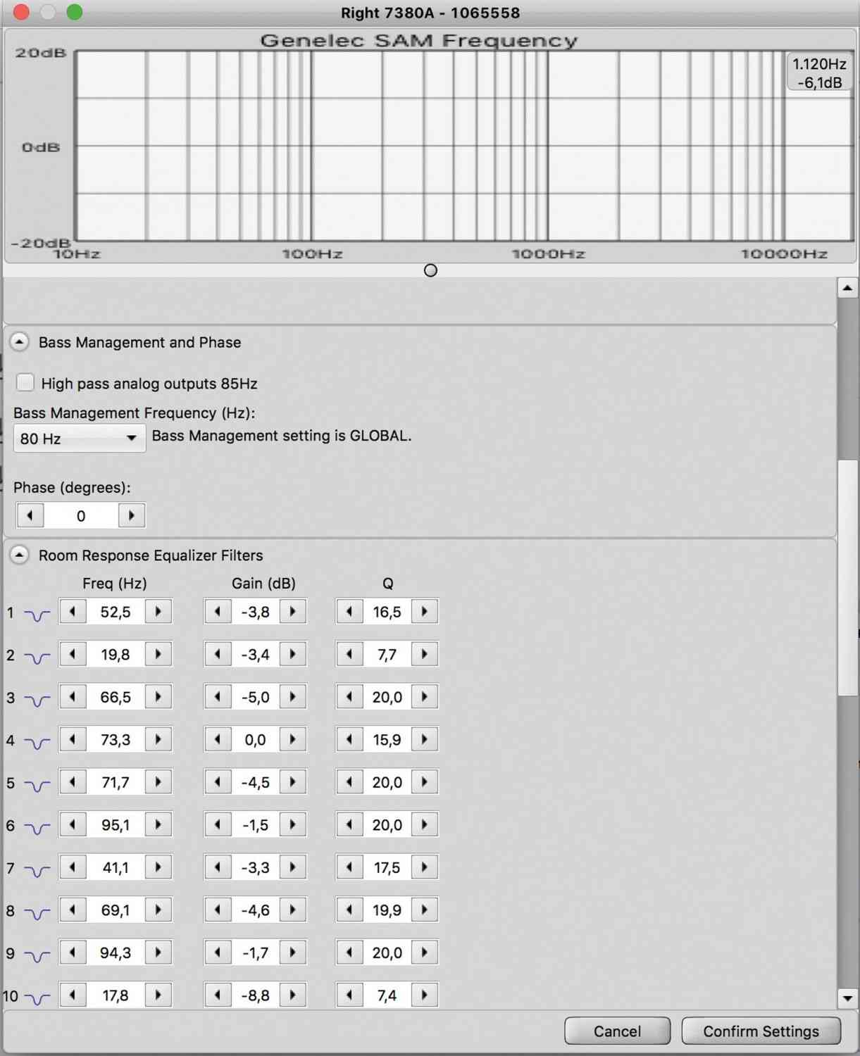This screenshot has width=860, height=1056.
Task: Click the frequency graph resize handle circle
Action: [430, 270]
